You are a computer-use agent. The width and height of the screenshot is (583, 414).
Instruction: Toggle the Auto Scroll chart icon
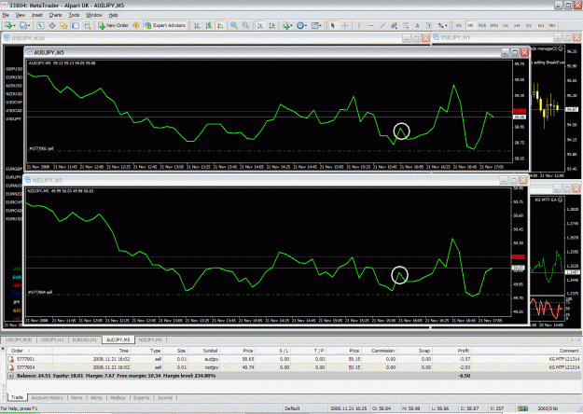[260, 25]
